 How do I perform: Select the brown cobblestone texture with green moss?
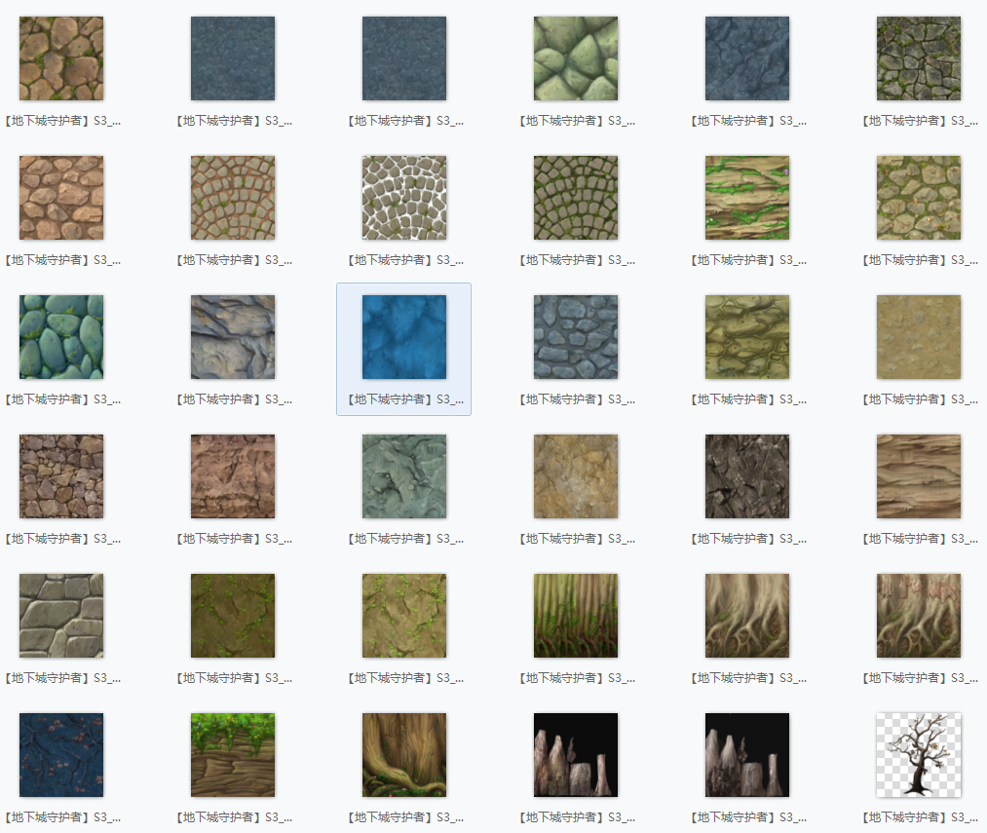click(61, 58)
